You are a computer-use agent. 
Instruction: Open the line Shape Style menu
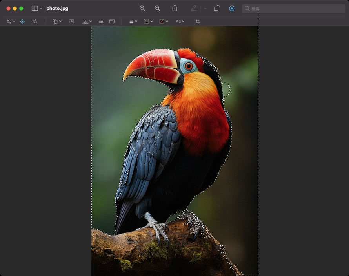pos(133,21)
